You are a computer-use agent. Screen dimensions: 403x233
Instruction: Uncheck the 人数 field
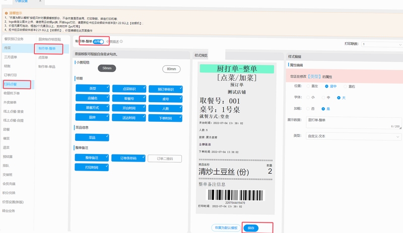[166, 109]
